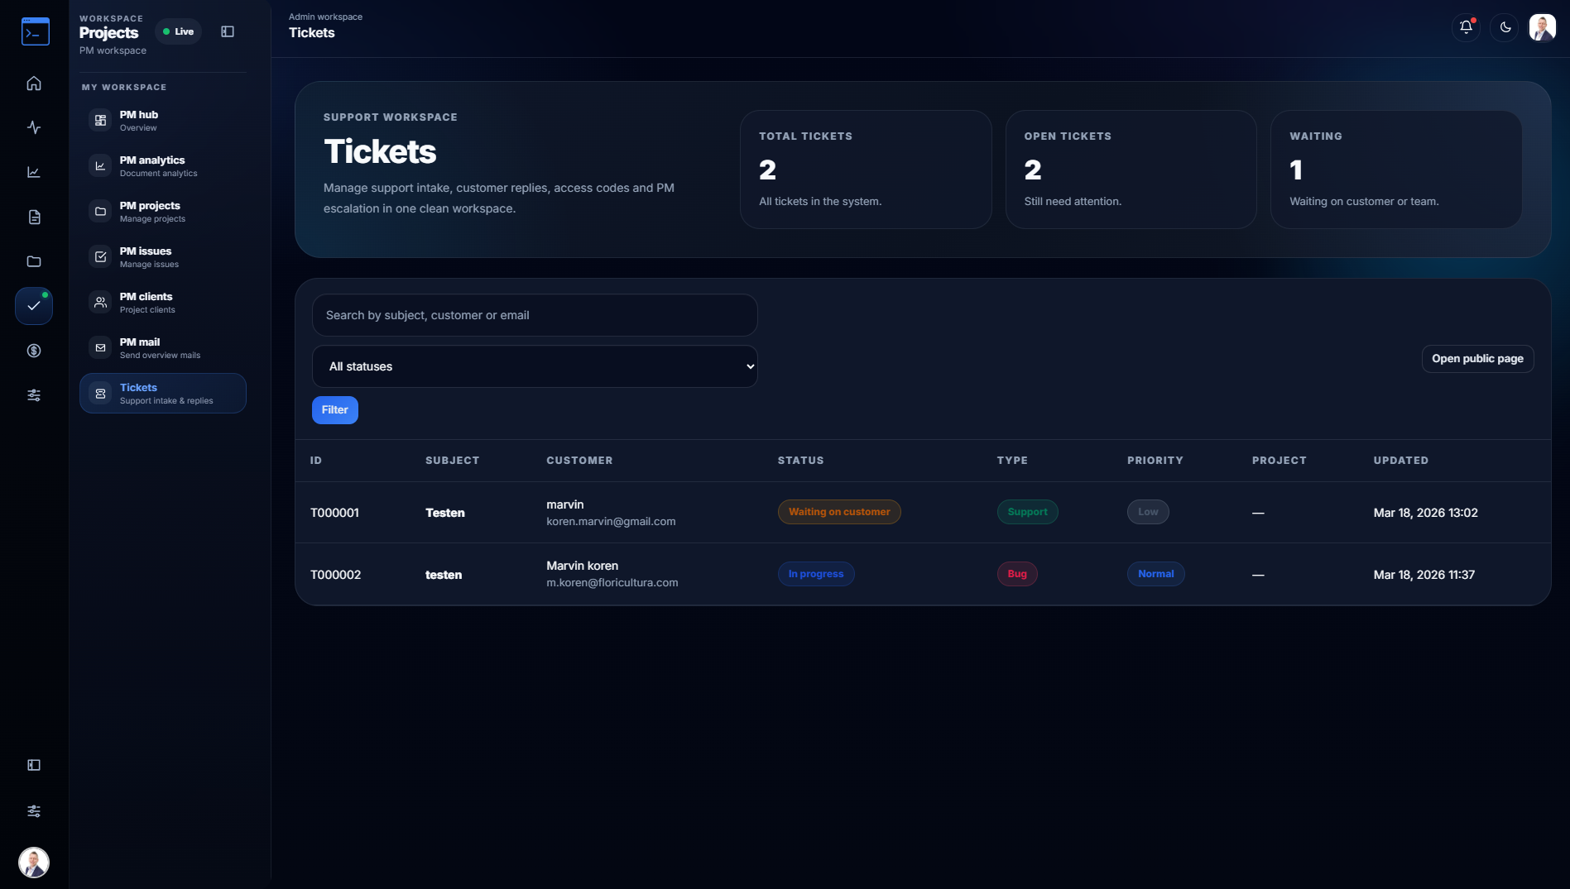The height and width of the screenshot is (889, 1570).
Task: Click the search by subject input field
Action: tap(534, 315)
